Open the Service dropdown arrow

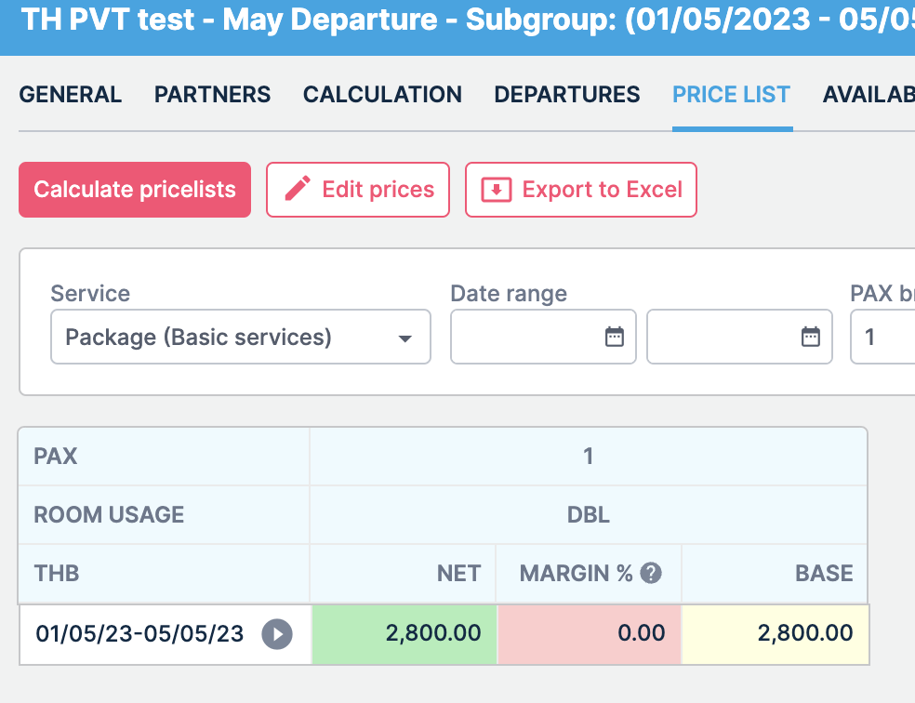405,338
